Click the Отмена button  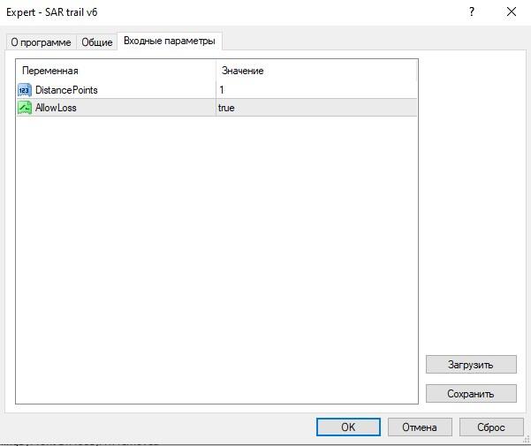coord(420,427)
